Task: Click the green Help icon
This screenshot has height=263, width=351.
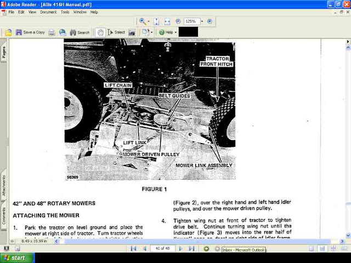Action: click(162, 32)
